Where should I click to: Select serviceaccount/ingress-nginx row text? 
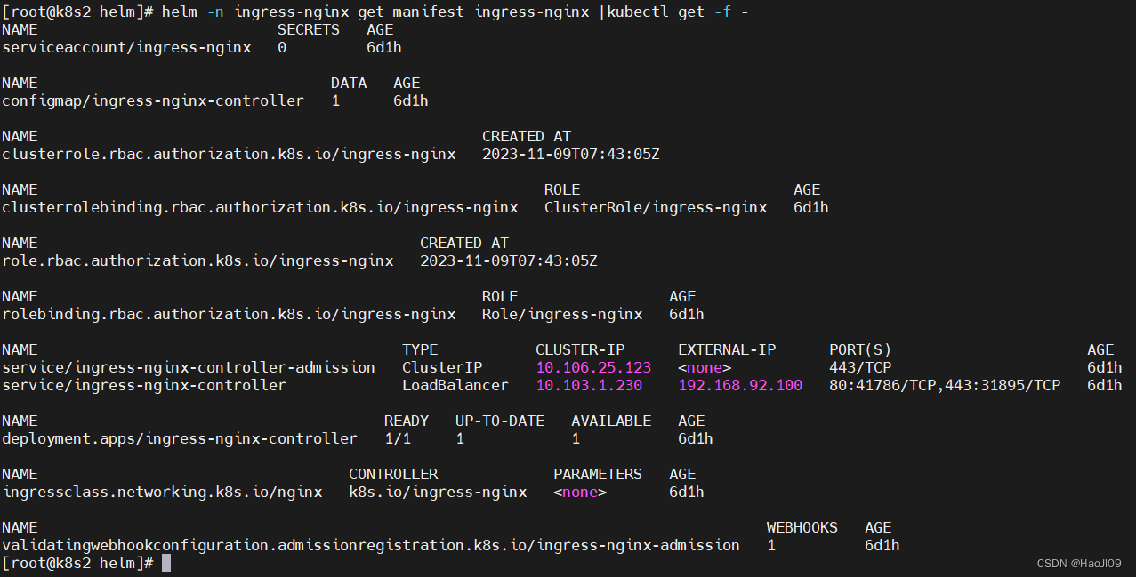click(126, 47)
